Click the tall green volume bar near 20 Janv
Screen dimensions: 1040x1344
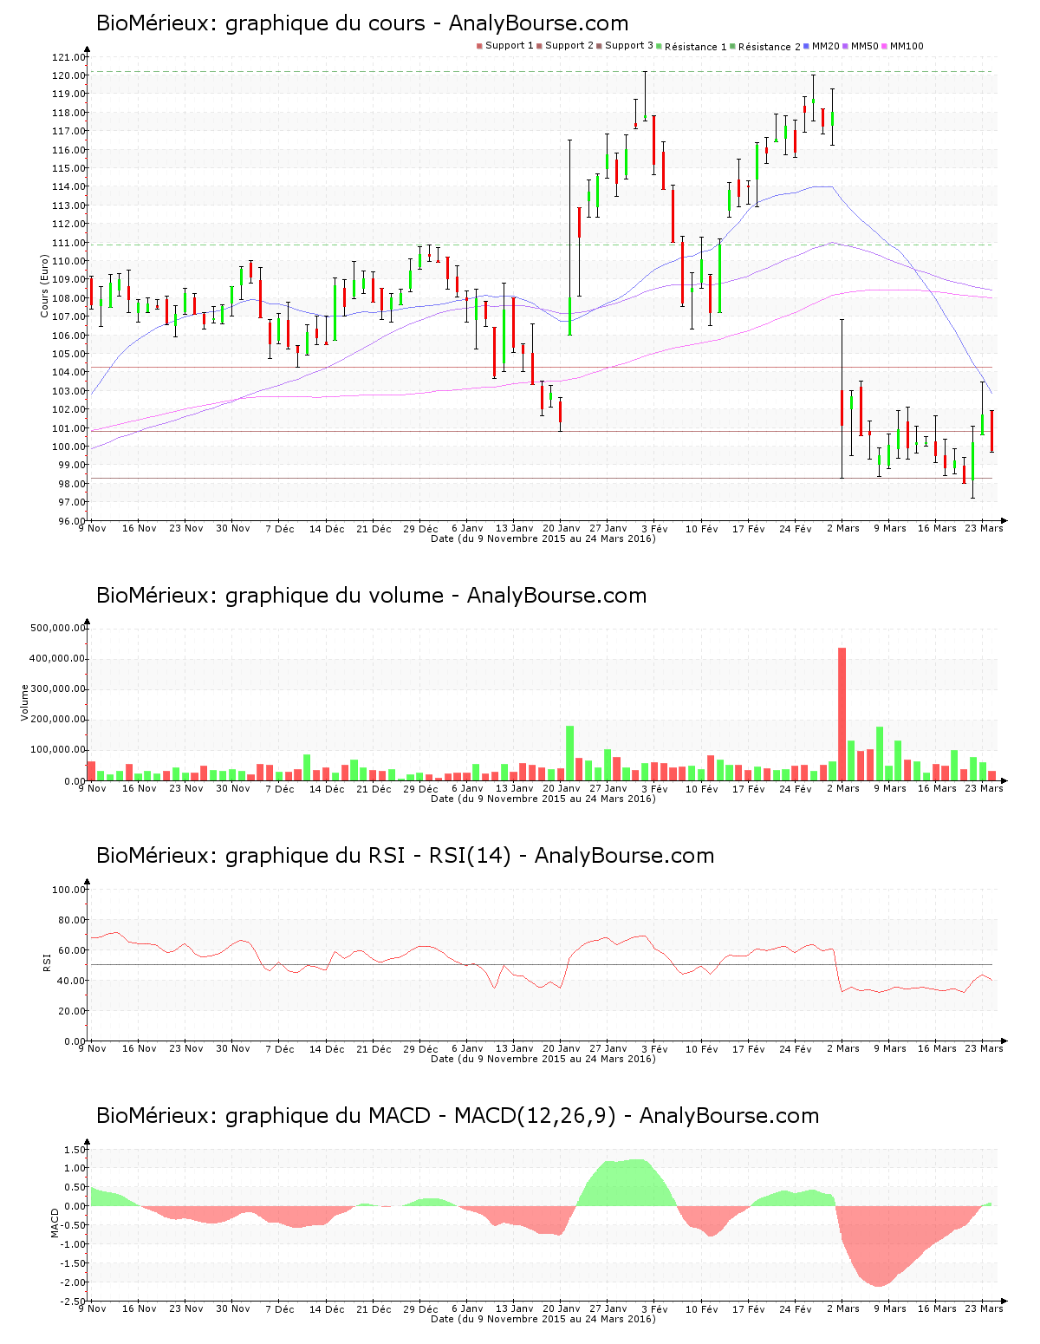coord(569,753)
